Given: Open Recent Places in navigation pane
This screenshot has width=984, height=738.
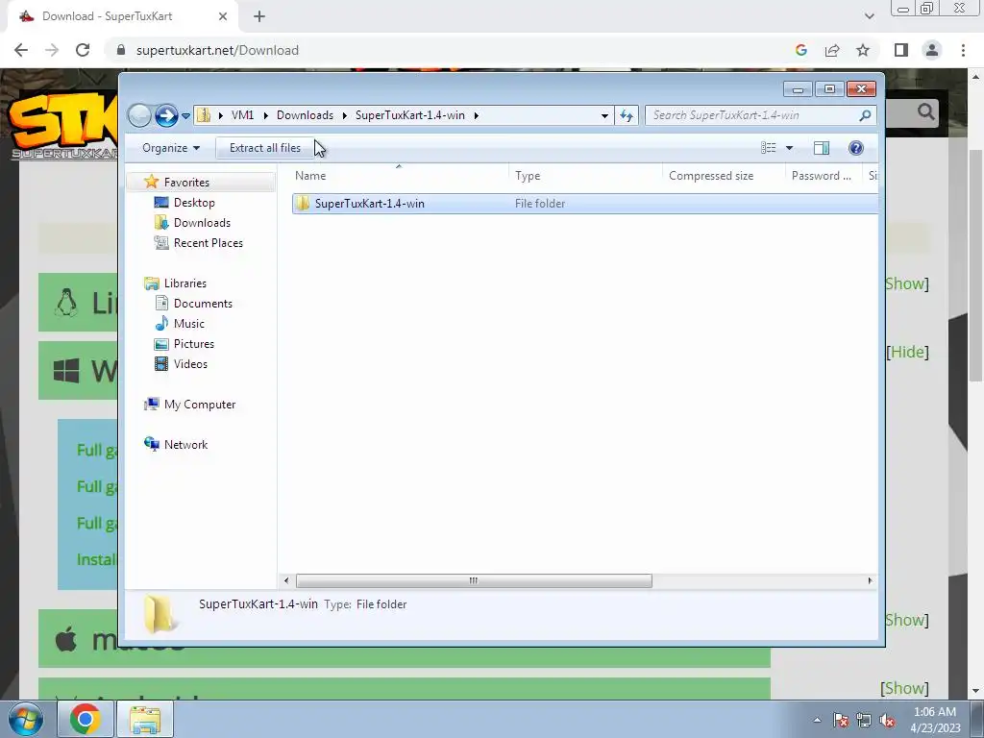Looking at the screenshot, I should click(x=209, y=243).
